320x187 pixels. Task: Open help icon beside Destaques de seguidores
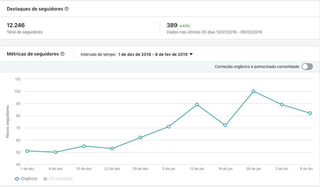tap(67, 9)
